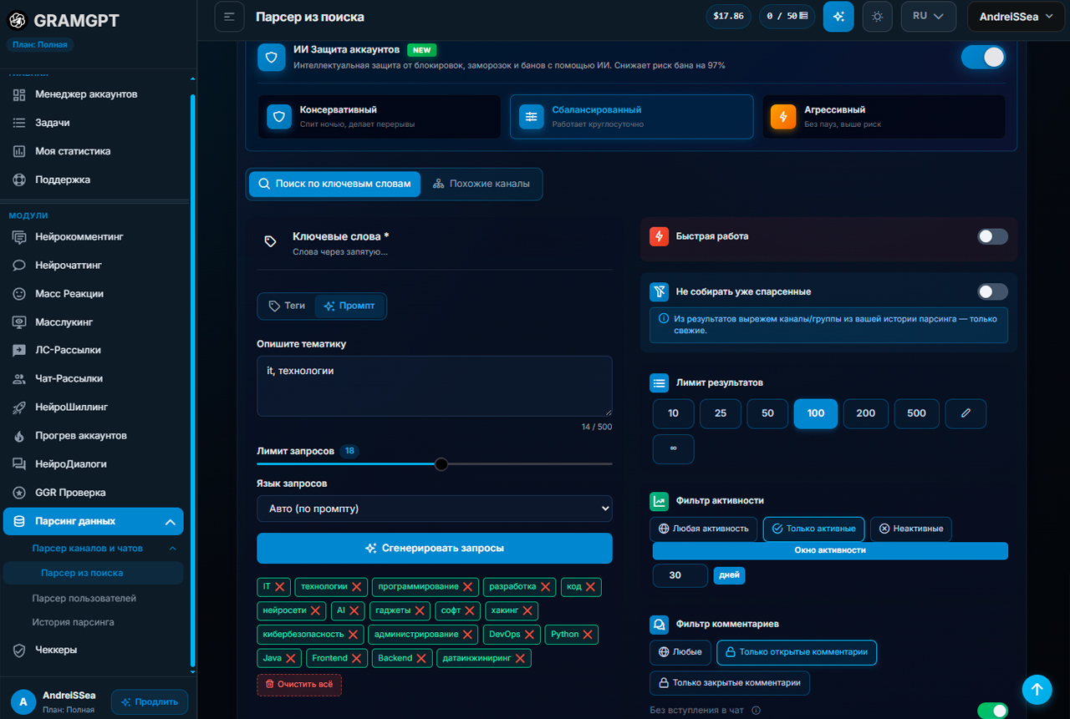Screen dimensions: 1070x719
Task: Remove the нейросети tag via X icon
Action: [x=315, y=611]
